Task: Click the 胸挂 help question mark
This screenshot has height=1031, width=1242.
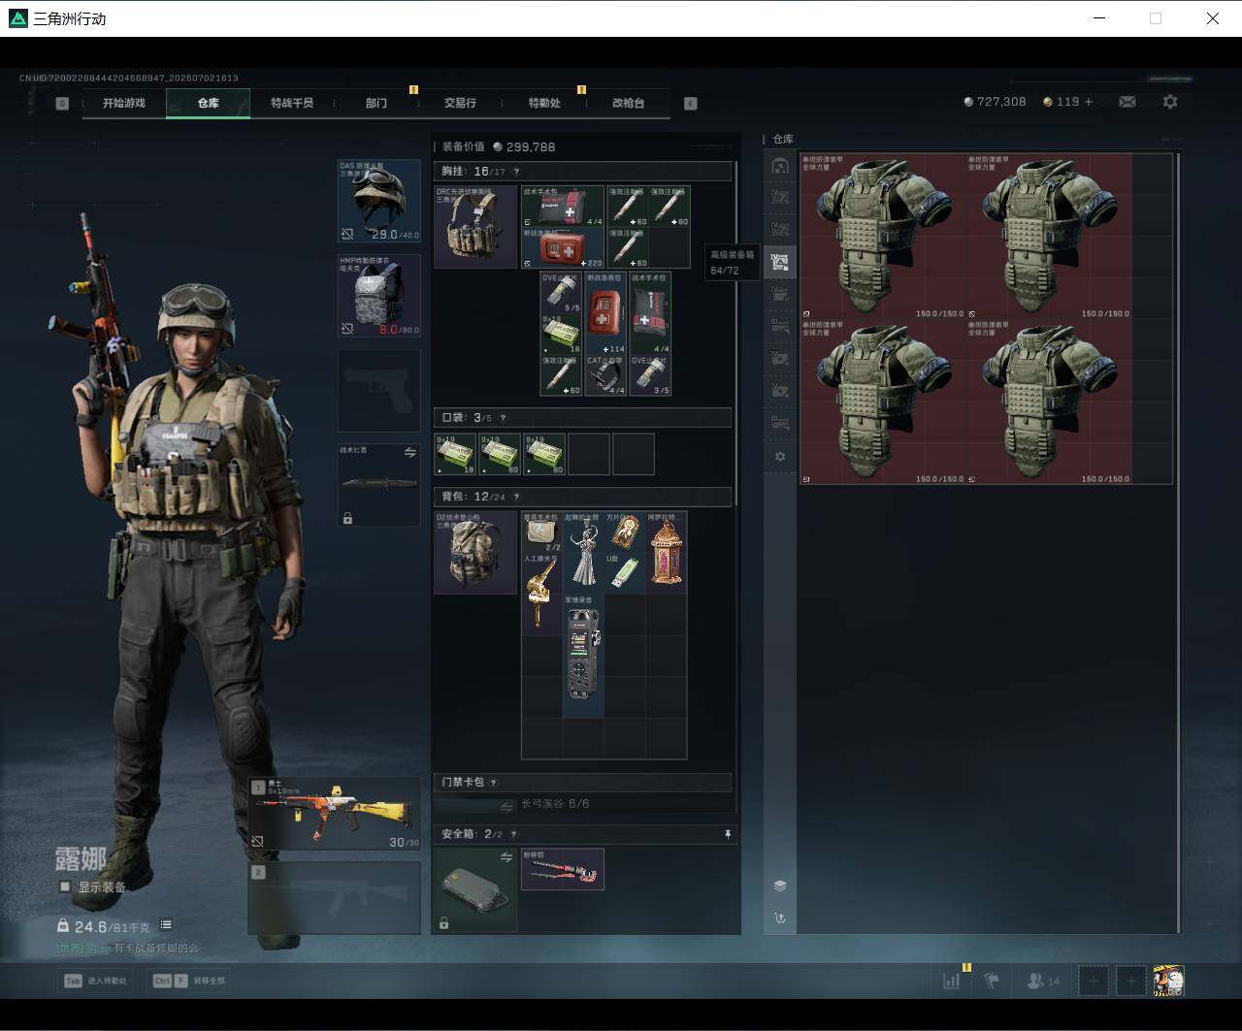Action: point(516,172)
